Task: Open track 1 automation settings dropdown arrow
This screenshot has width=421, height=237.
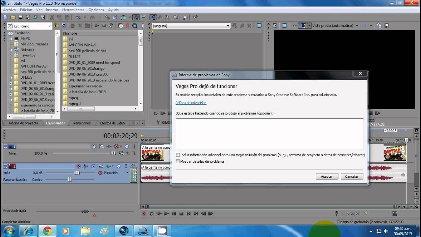Action: click(121, 146)
